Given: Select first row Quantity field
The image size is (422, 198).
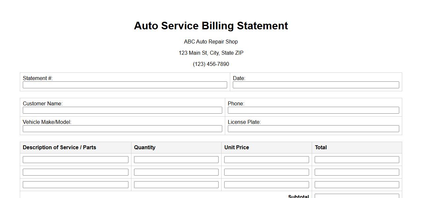Looking at the screenshot, I should [x=176, y=160].
